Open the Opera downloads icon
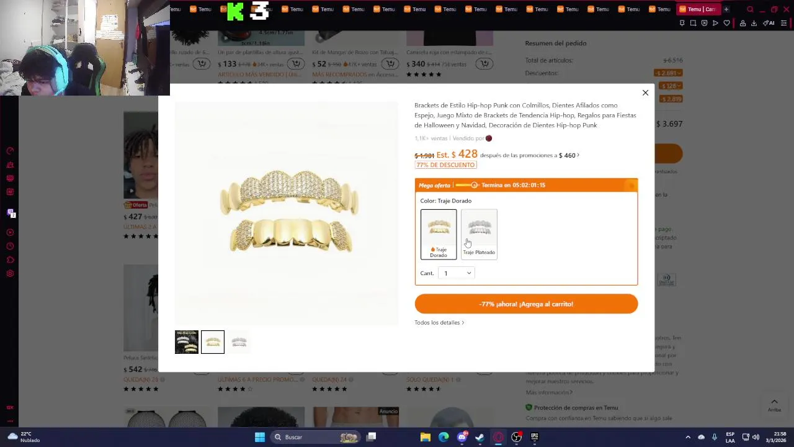 (x=754, y=23)
